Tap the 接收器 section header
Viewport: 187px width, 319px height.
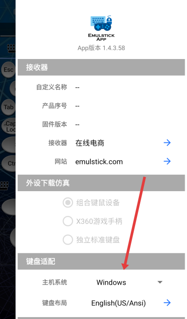(101, 67)
